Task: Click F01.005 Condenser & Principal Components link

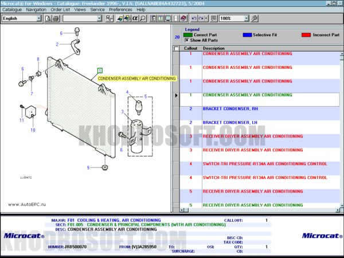Action: point(147,225)
